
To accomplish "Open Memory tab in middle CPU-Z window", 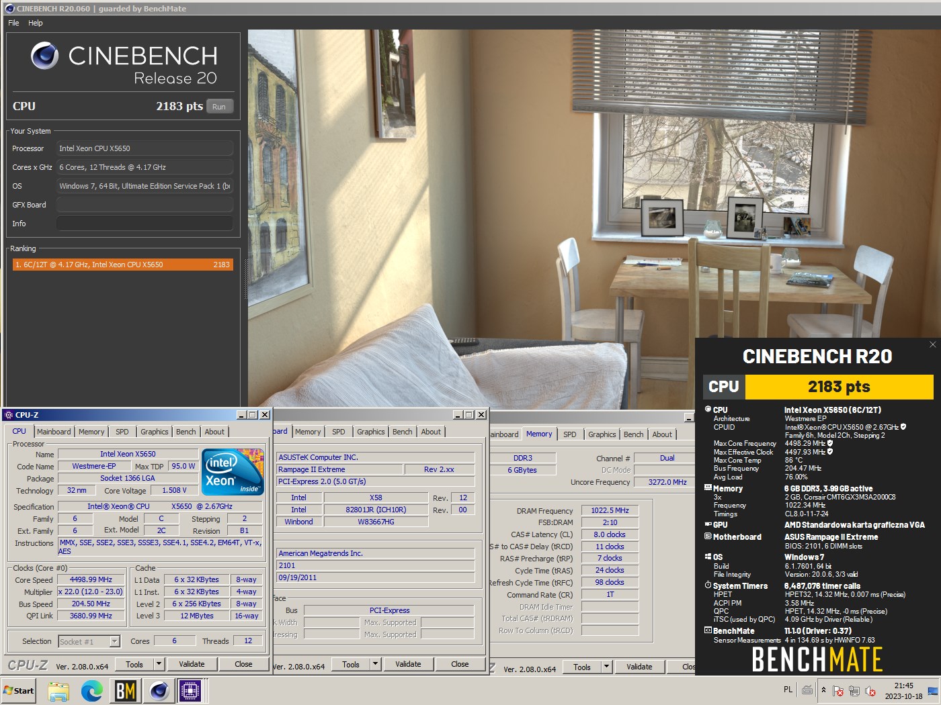I will [308, 432].
